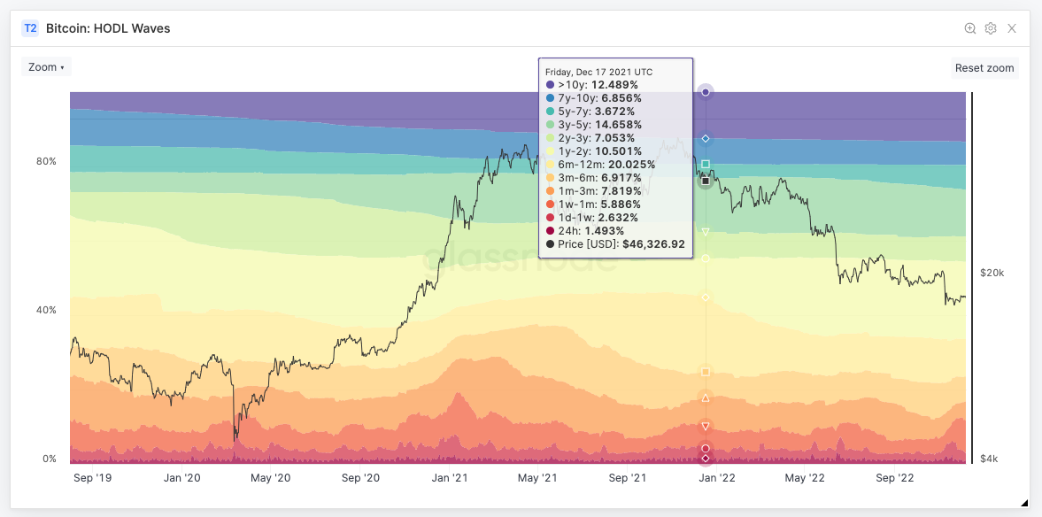This screenshot has height=517, width=1042.
Task: Open the chart settings gear
Action: point(990,27)
